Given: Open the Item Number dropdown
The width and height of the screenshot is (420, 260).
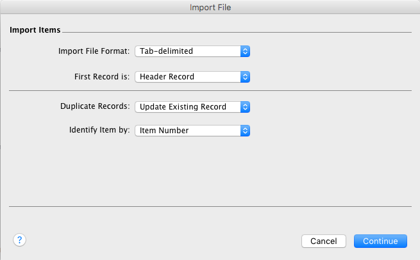Looking at the screenshot, I should [x=187, y=131].
